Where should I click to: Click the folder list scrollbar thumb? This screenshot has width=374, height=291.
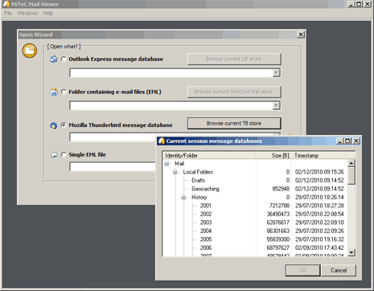tap(351, 176)
